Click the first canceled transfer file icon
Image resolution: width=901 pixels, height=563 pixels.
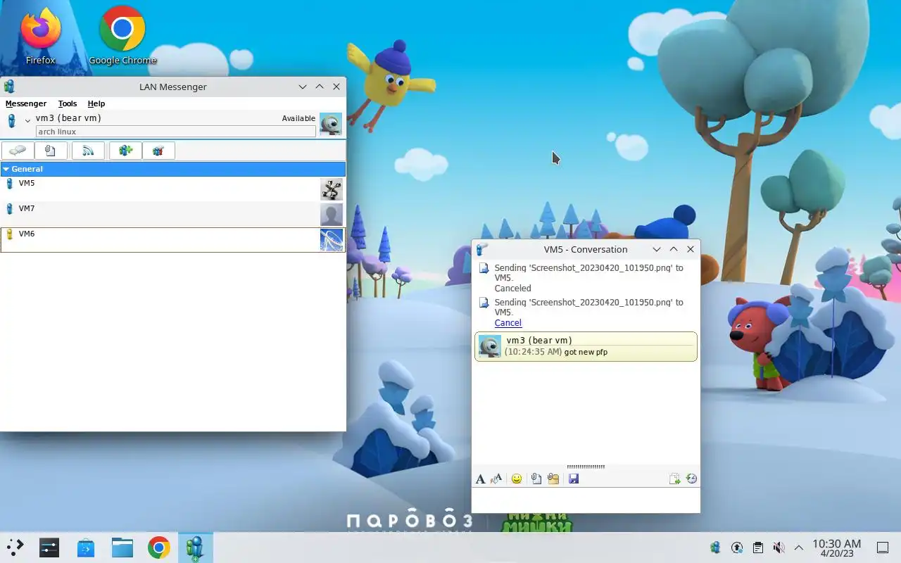pos(484,268)
